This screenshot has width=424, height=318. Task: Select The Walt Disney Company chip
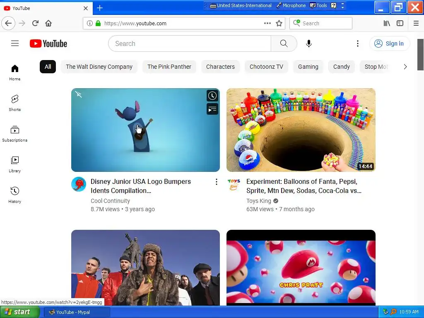tap(99, 67)
